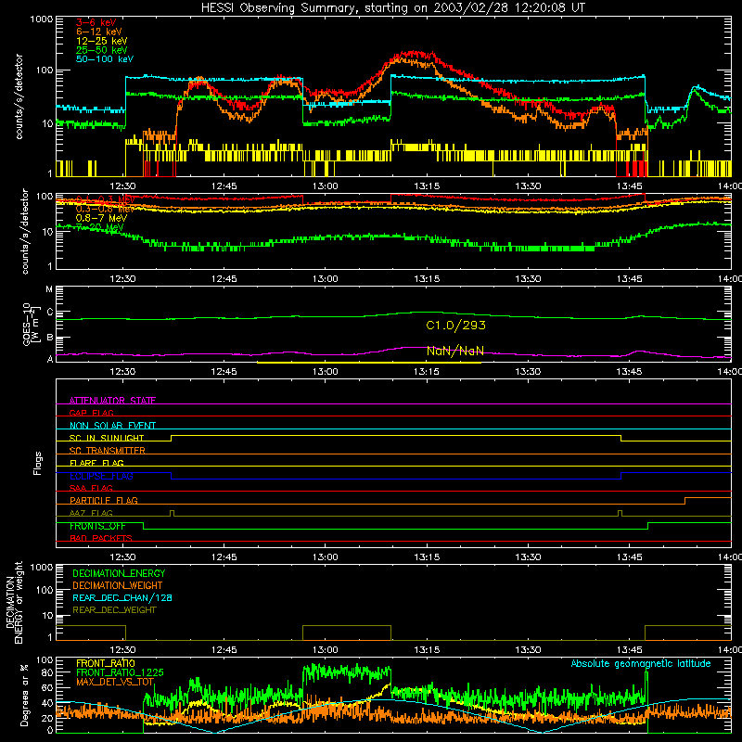742x742 pixels.
Task: Click the C1.0/293 flare class annotation
Action: point(455,326)
